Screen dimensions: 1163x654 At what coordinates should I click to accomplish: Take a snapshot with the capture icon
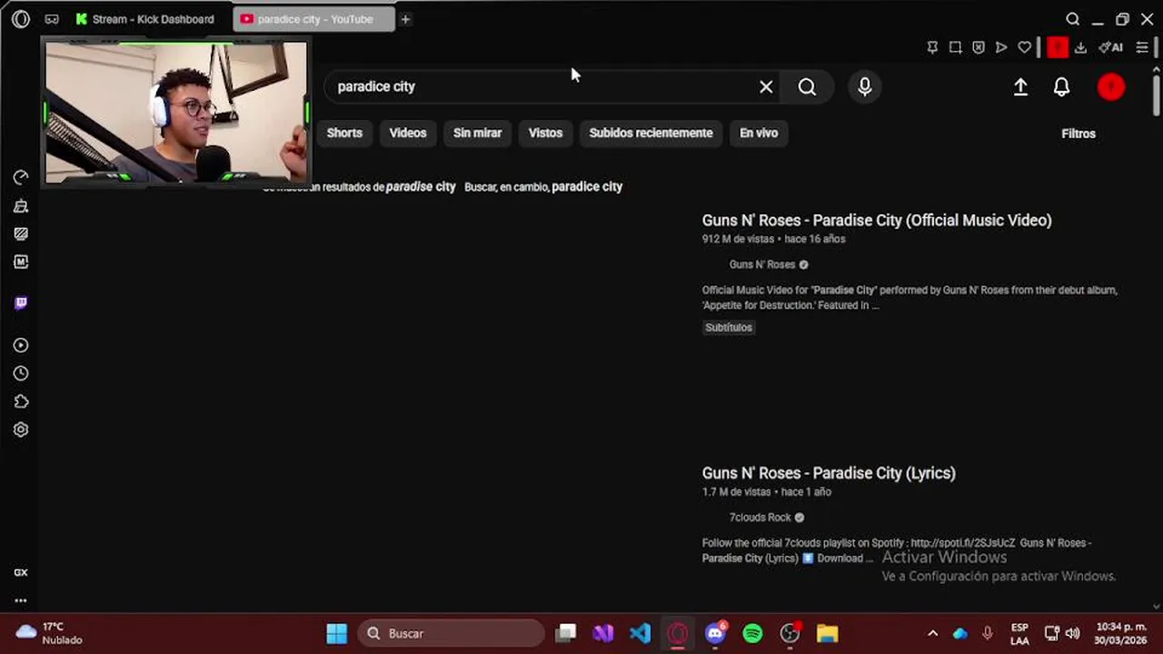[955, 47]
